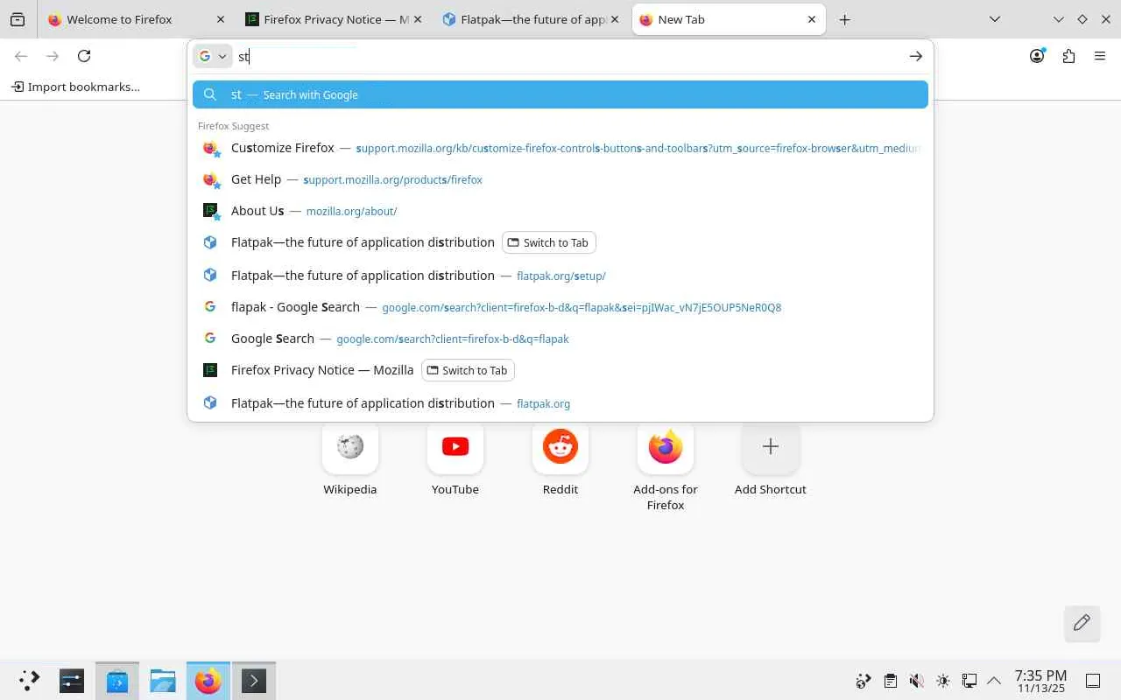Open Discover software center from taskbar
This screenshot has width=1121, height=700.
[x=117, y=681]
